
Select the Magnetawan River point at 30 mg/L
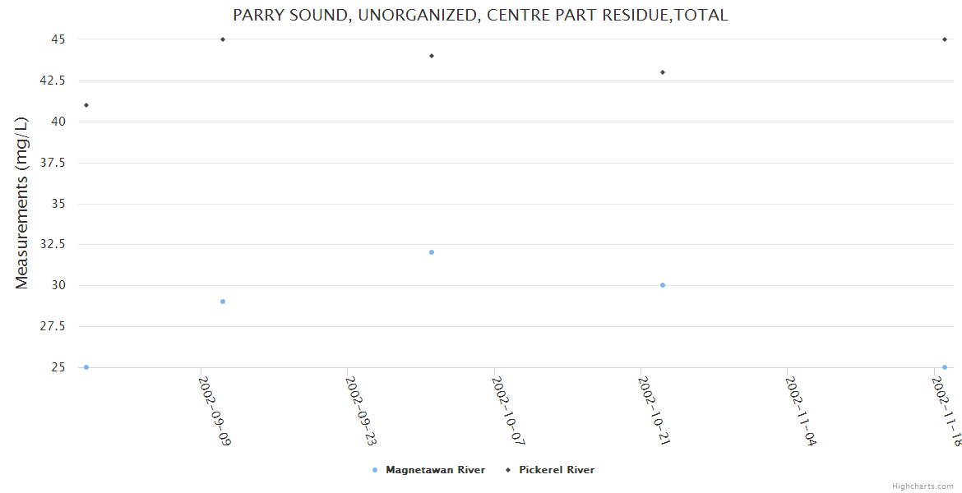pyautogui.click(x=663, y=285)
